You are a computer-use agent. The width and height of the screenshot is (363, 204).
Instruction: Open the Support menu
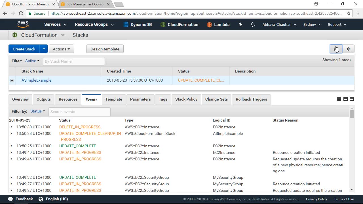tap(337, 24)
